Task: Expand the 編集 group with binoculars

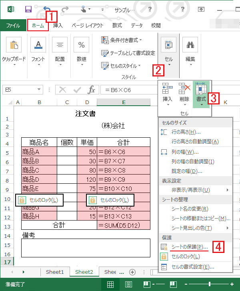Action: pos(190,52)
